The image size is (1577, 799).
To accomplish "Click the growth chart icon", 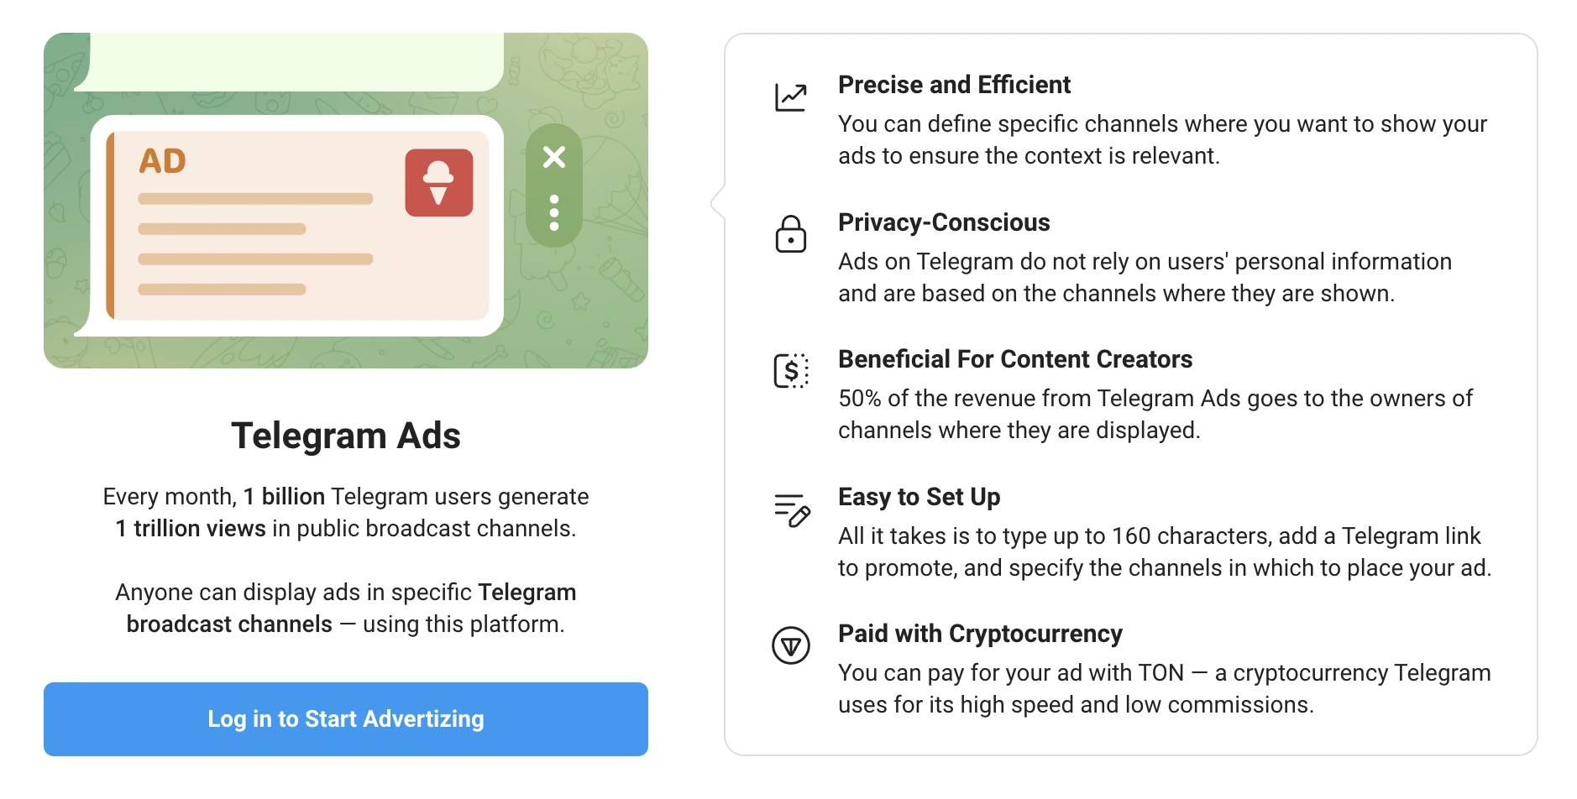I will pyautogui.click(x=790, y=97).
